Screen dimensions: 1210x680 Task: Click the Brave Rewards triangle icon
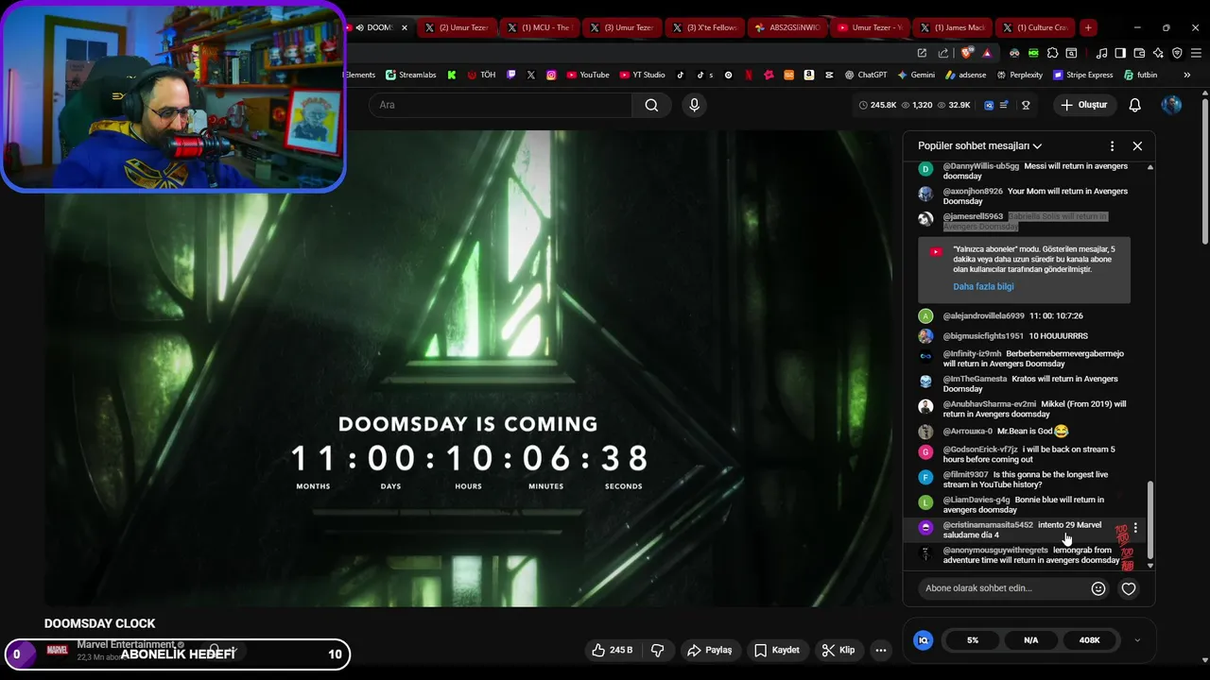pos(987,54)
